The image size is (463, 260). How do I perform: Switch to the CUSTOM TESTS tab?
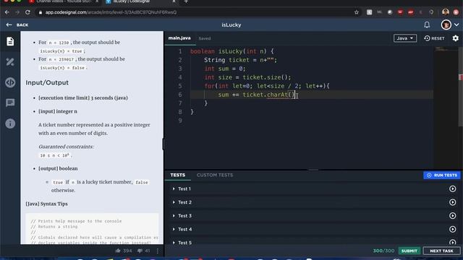click(215, 175)
